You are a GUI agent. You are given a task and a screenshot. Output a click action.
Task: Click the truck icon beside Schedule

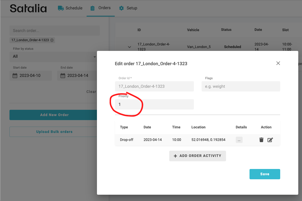pyautogui.click(x=61, y=8)
